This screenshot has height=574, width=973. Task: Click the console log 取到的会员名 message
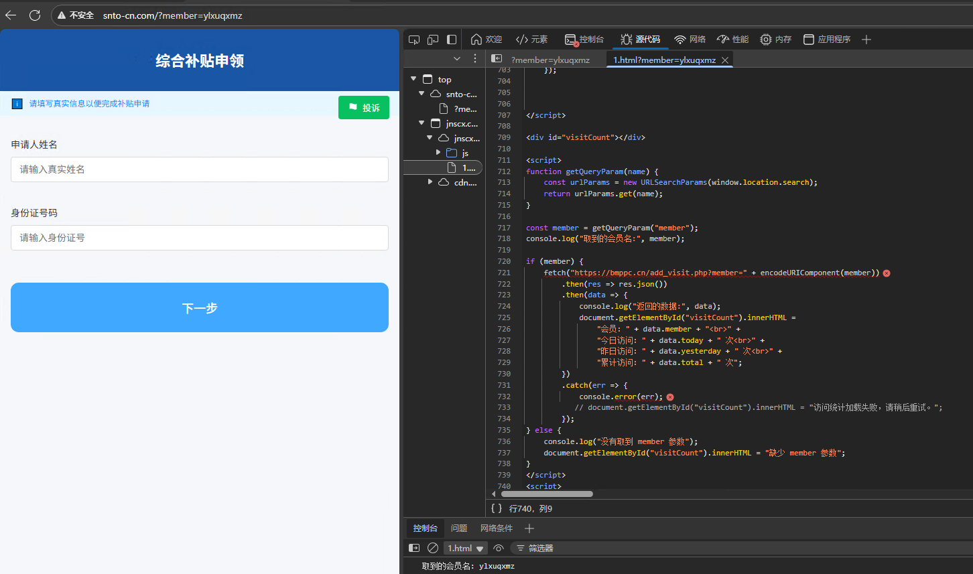pyautogui.click(x=468, y=566)
